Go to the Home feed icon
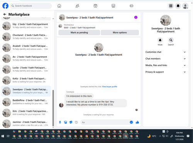Screen dimensions: 193x143 pos(59,6)
